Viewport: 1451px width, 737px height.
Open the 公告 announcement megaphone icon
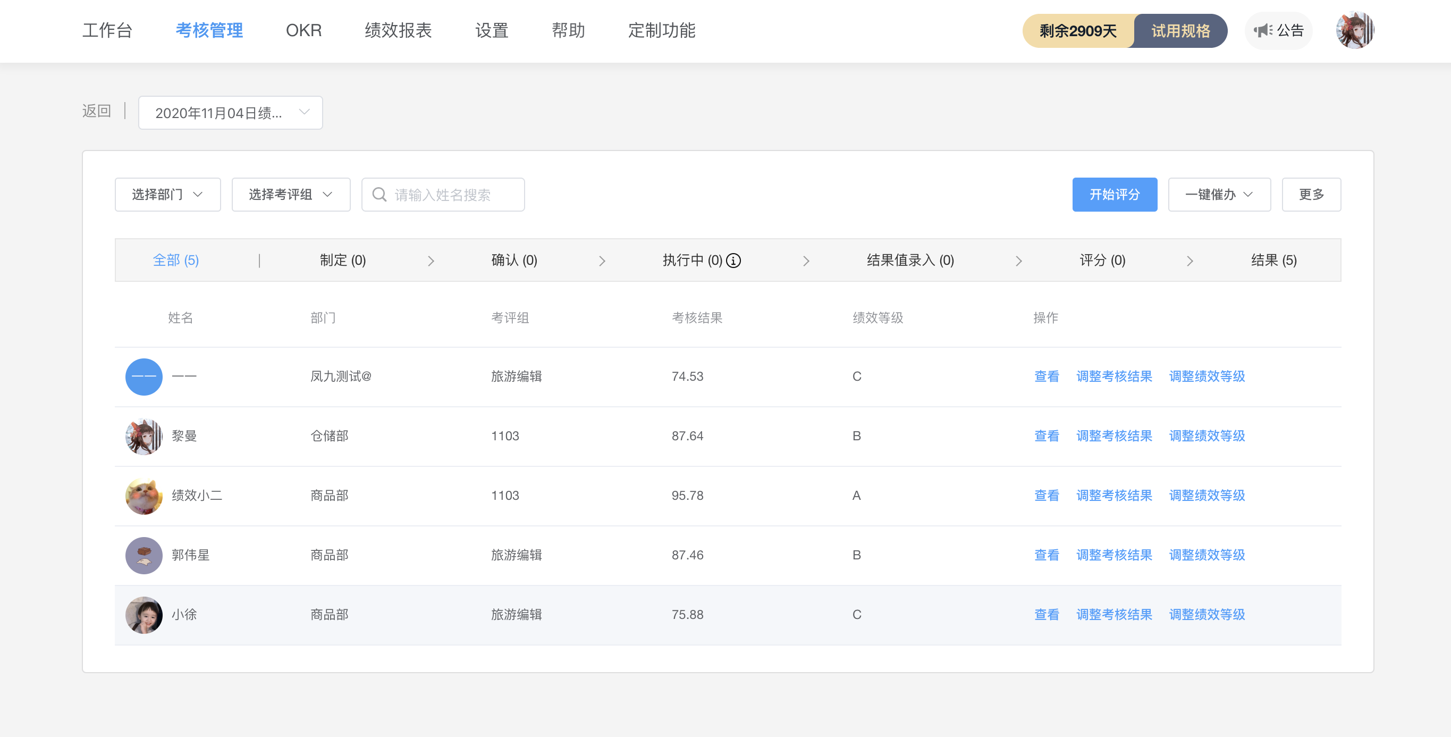point(1262,30)
